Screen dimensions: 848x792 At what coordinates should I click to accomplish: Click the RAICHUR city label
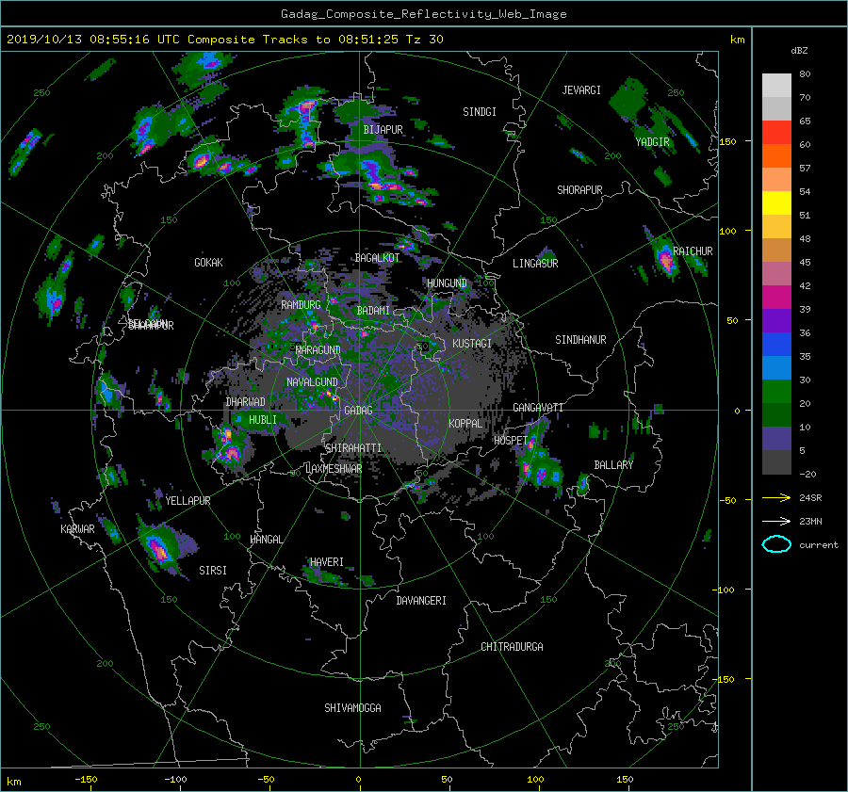[693, 251]
